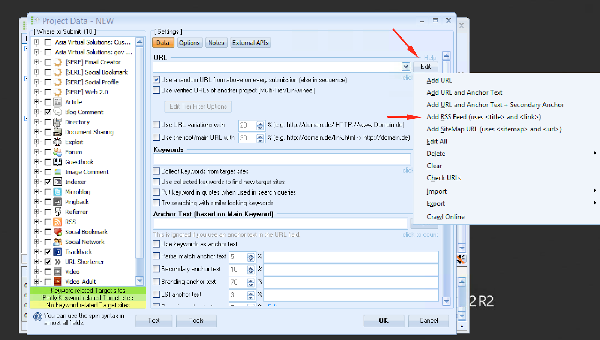600x340 pixels.
Task: Click the Blog Comment speech bubble icon
Action: pyautogui.click(x=58, y=112)
